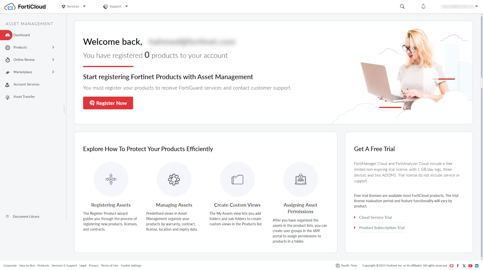Click the blurred username in header

[457, 6]
